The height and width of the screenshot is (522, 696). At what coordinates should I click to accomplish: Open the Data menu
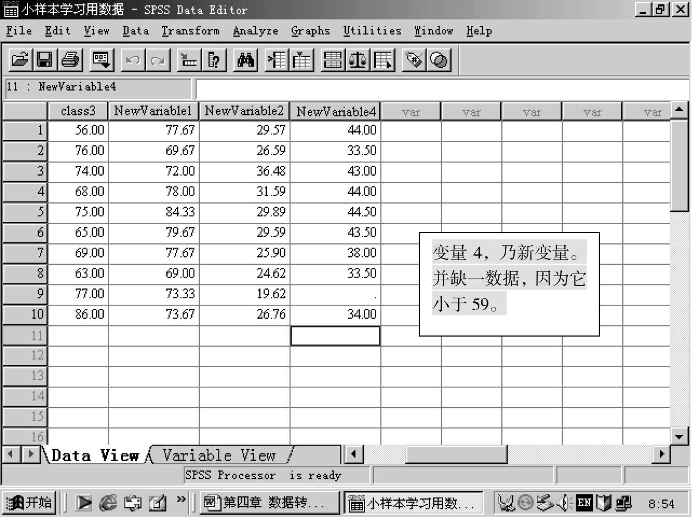pyautogui.click(x=135, y=31)
